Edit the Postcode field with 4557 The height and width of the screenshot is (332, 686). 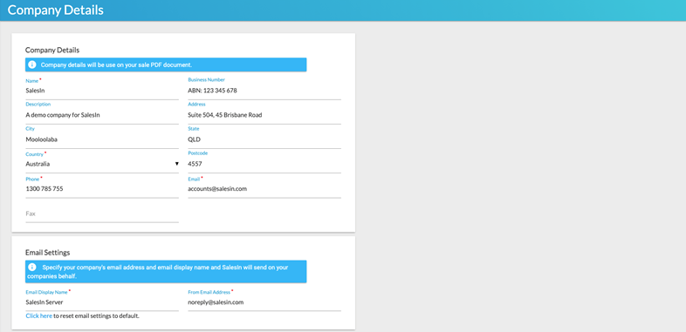[x=264, y=164]
